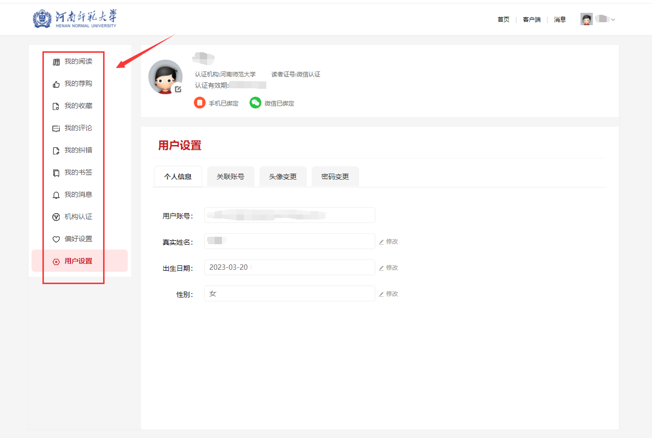
Task: Click the orange phone bound icon
Action: pos(200,103)
